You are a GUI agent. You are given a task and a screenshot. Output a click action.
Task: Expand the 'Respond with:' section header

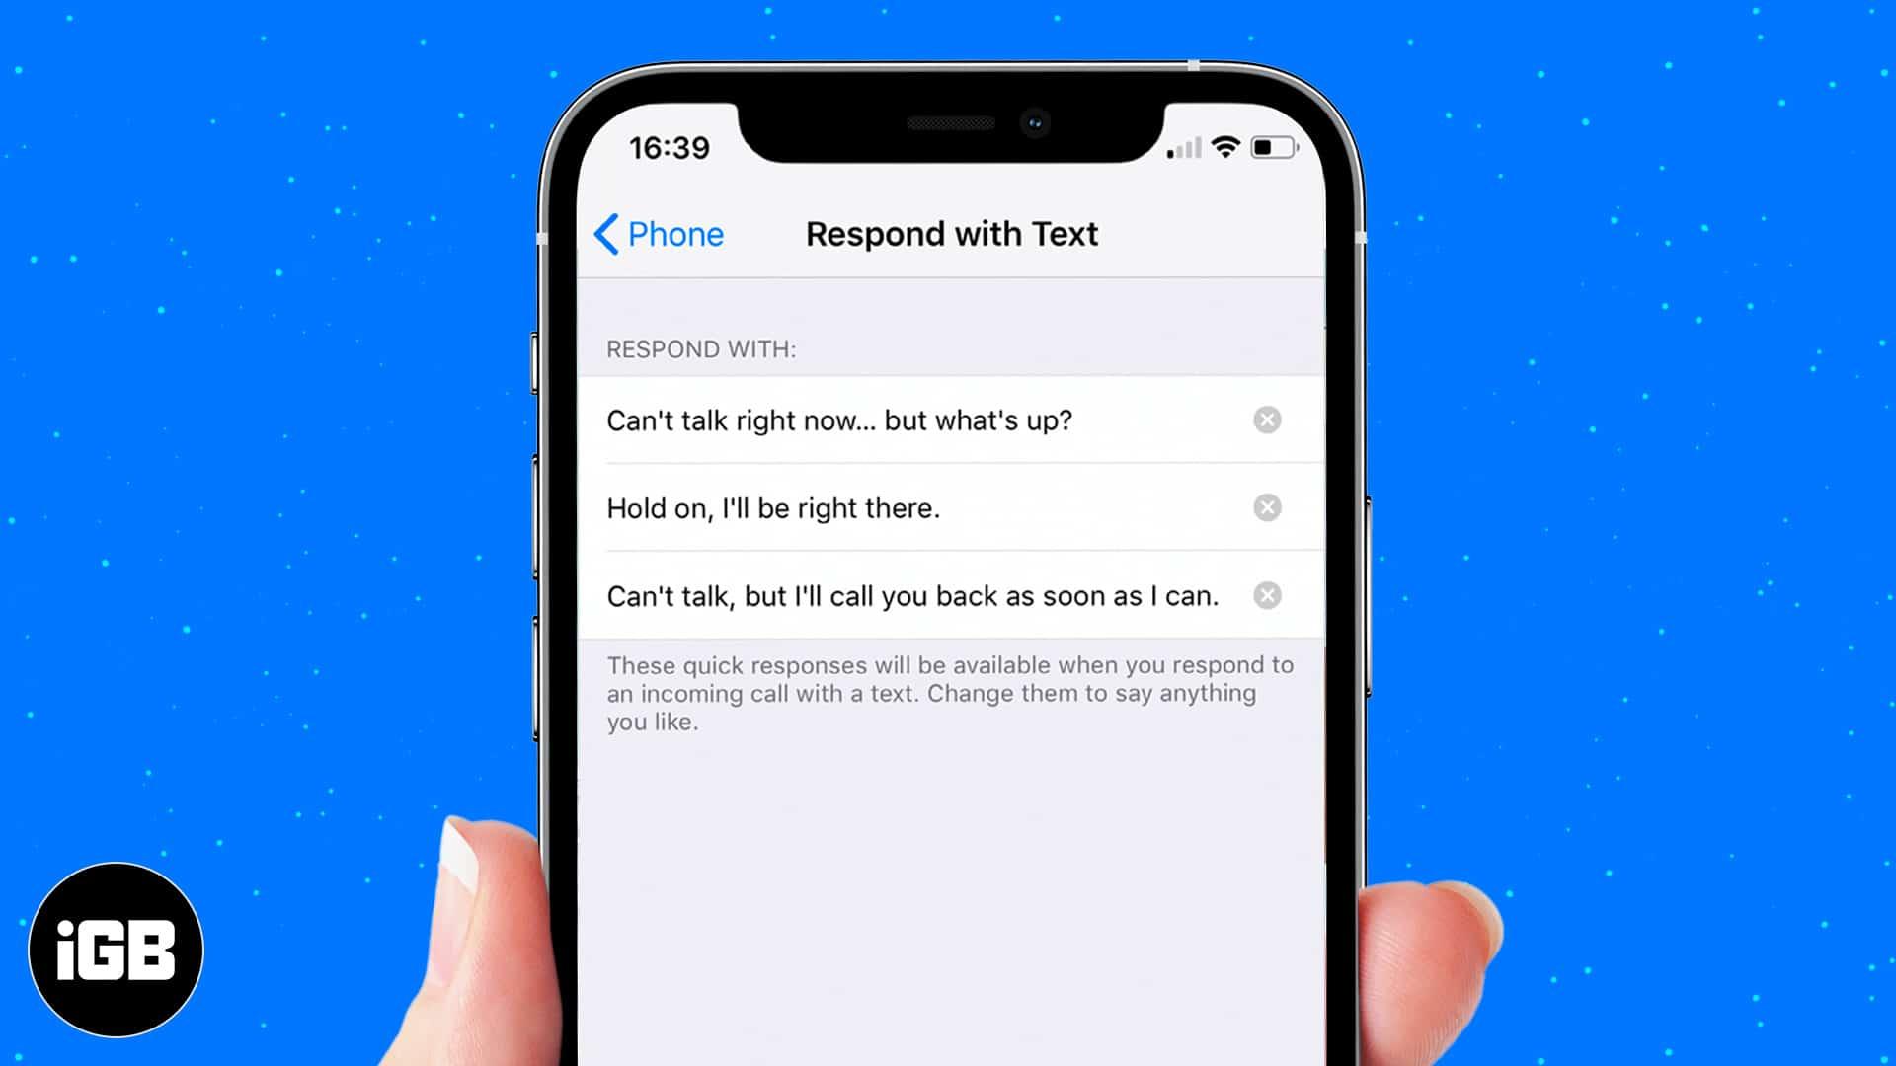coord(702,348)
